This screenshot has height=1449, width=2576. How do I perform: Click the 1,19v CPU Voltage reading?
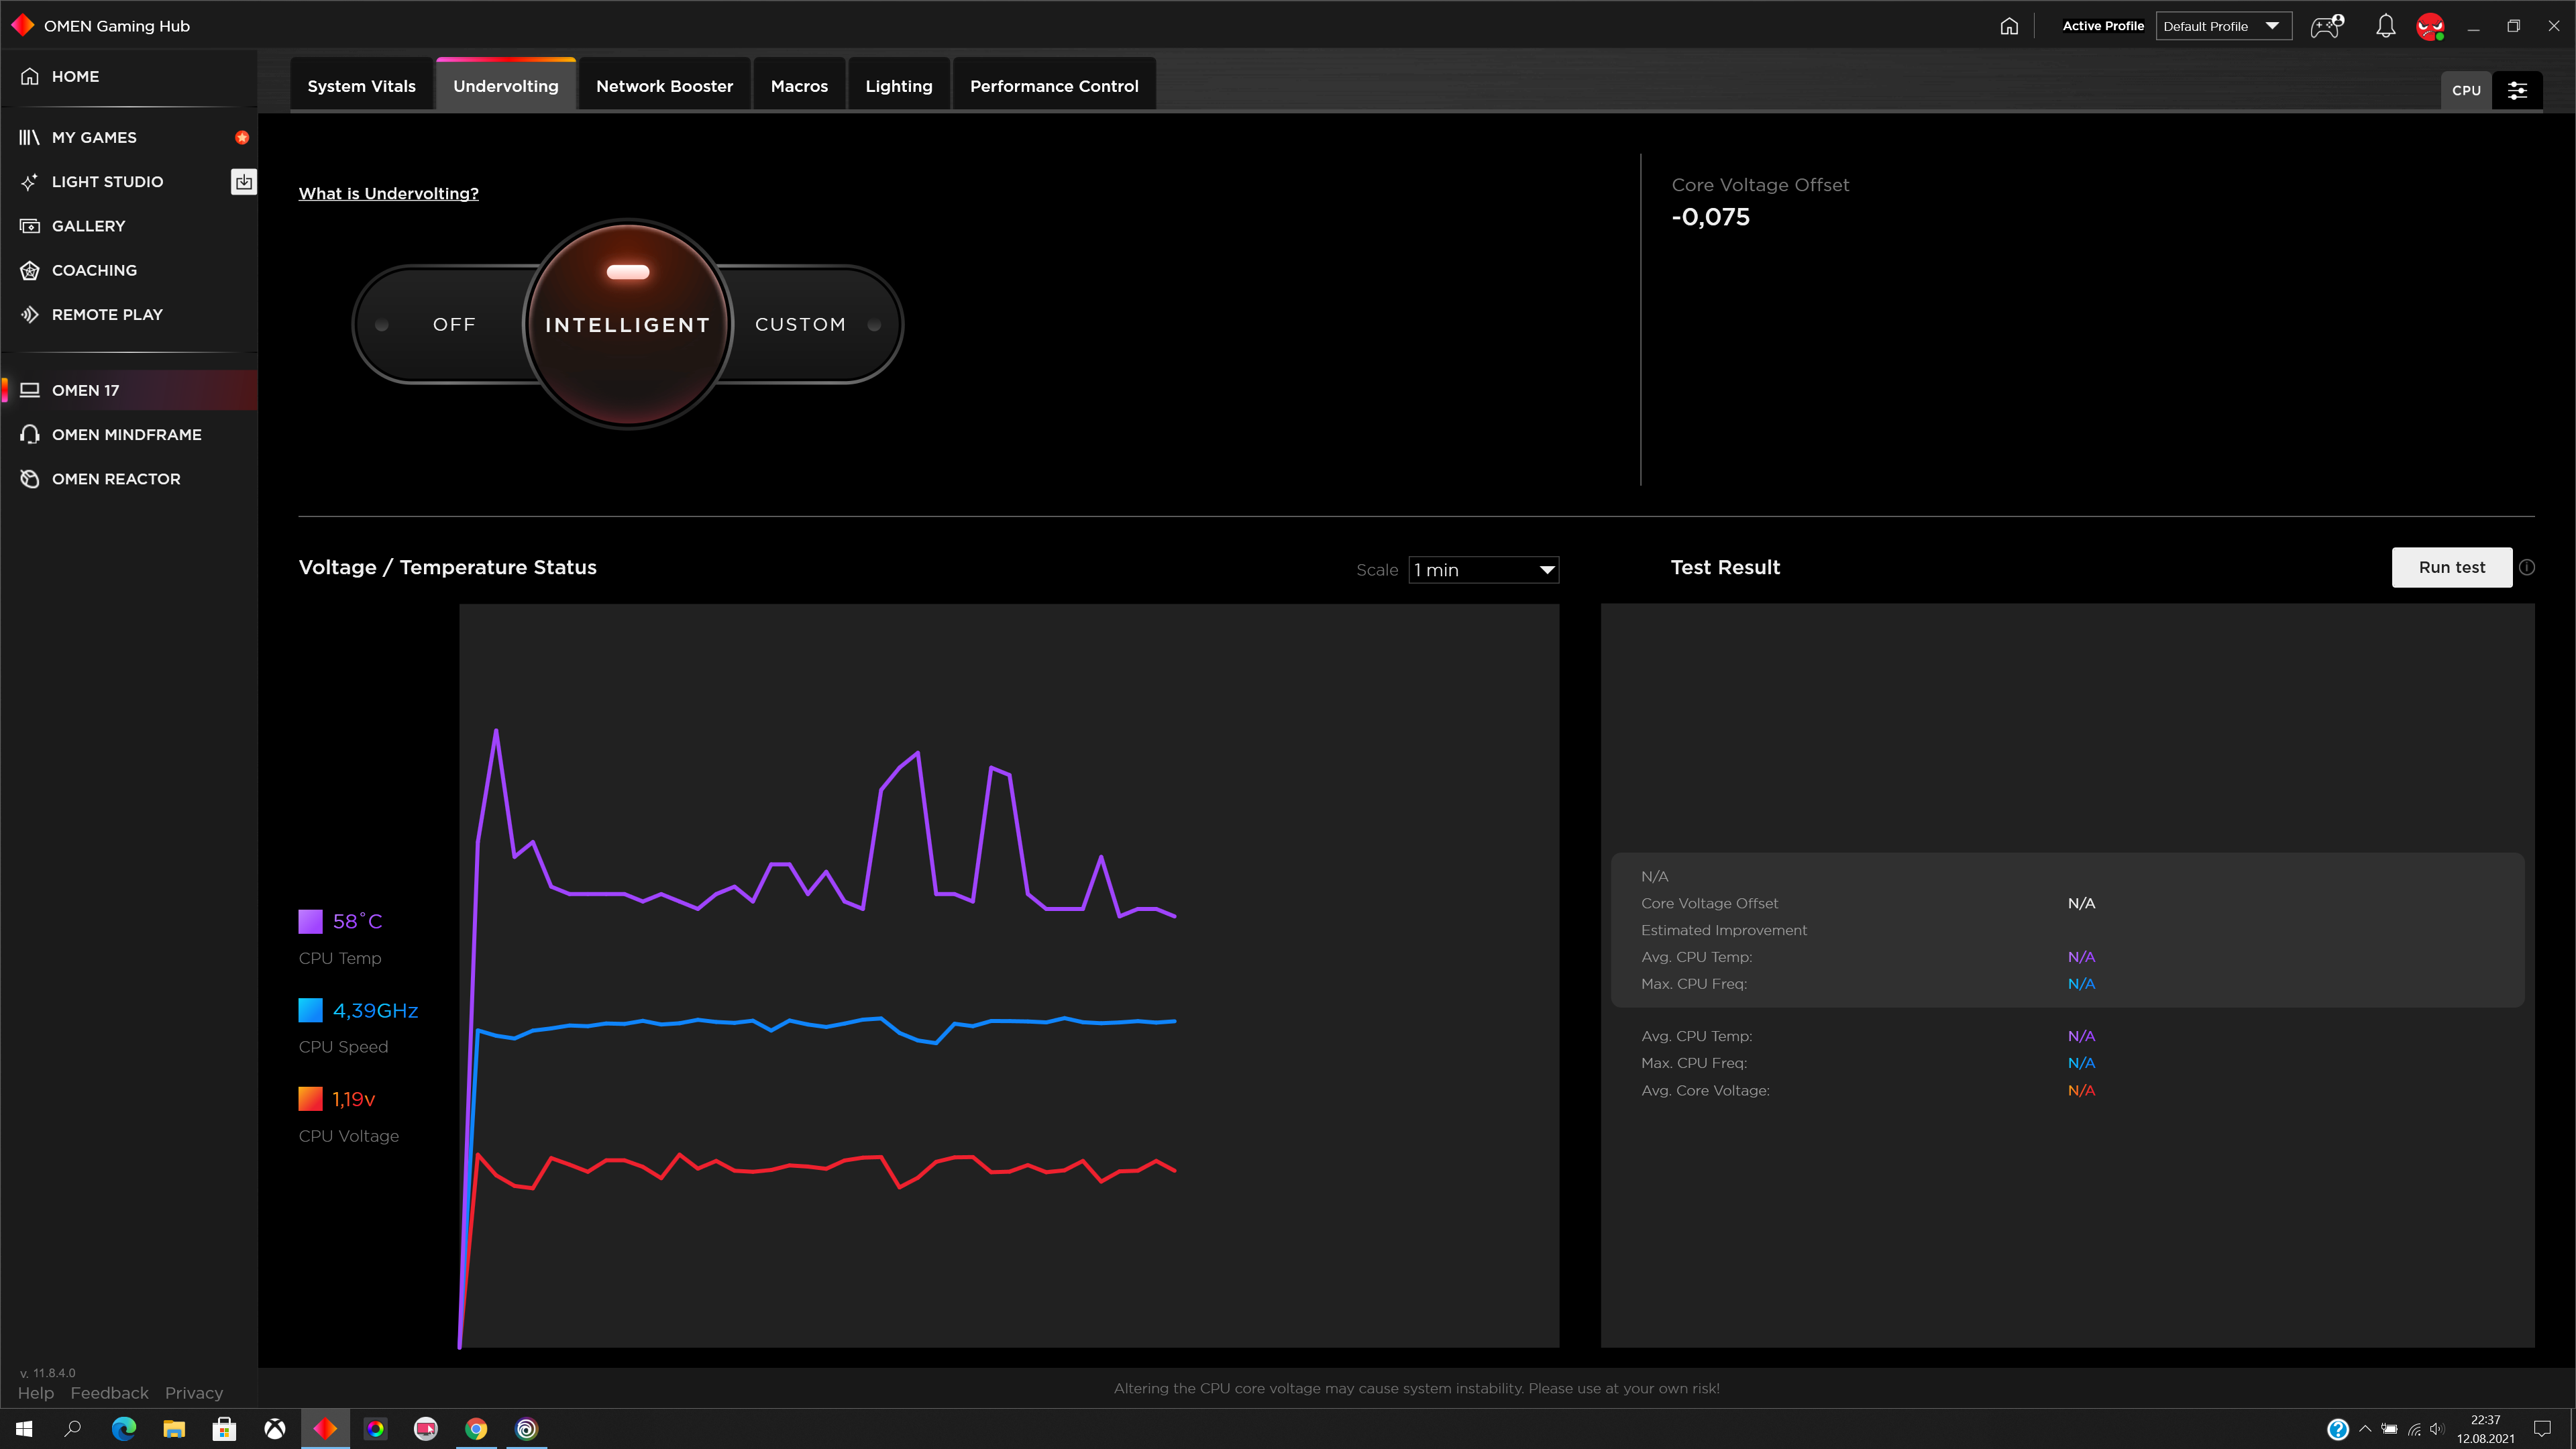pyautogui.click(x=353, y=1099)
